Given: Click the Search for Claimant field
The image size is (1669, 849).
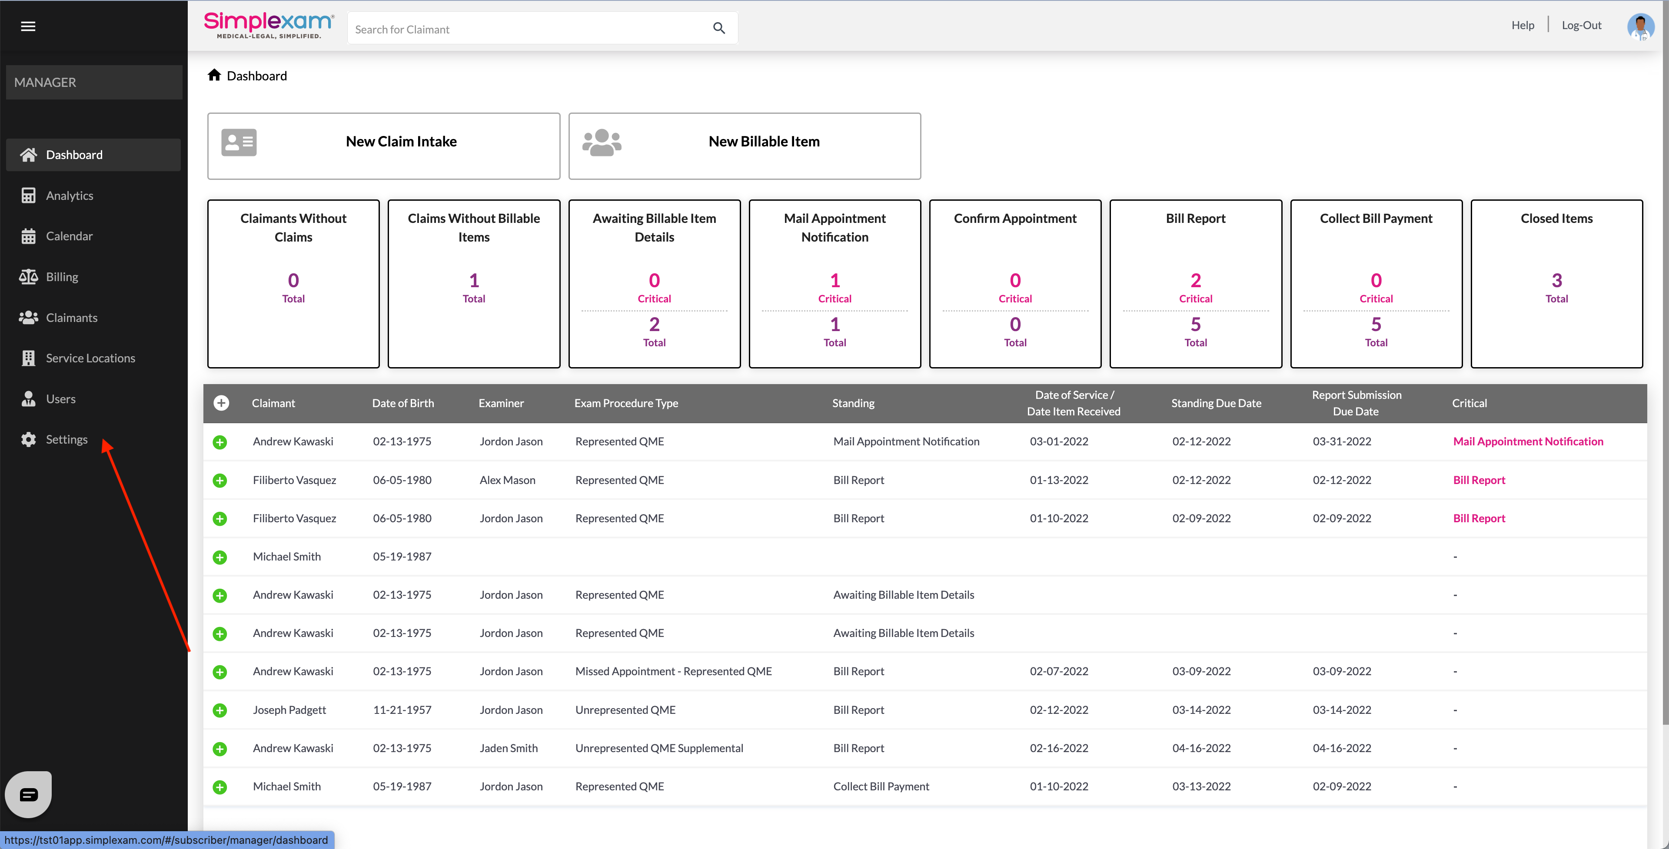Looking at the screenshot, I should [x=528, y=29].
